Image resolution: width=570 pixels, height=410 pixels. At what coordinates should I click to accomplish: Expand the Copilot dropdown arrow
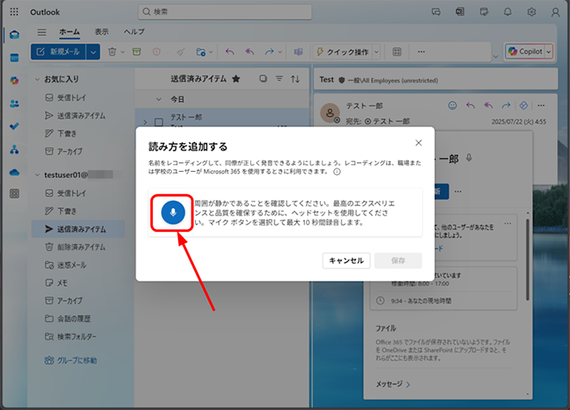[x=548, y=52]
